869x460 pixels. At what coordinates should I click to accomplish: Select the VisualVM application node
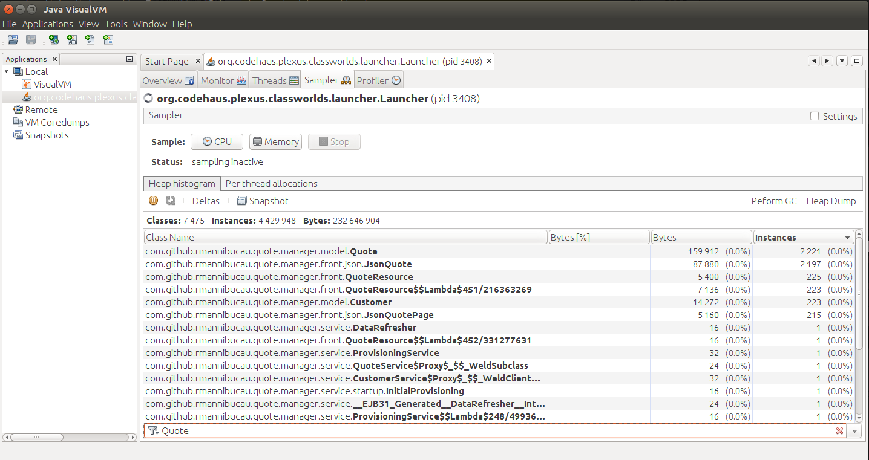point(47,85)
